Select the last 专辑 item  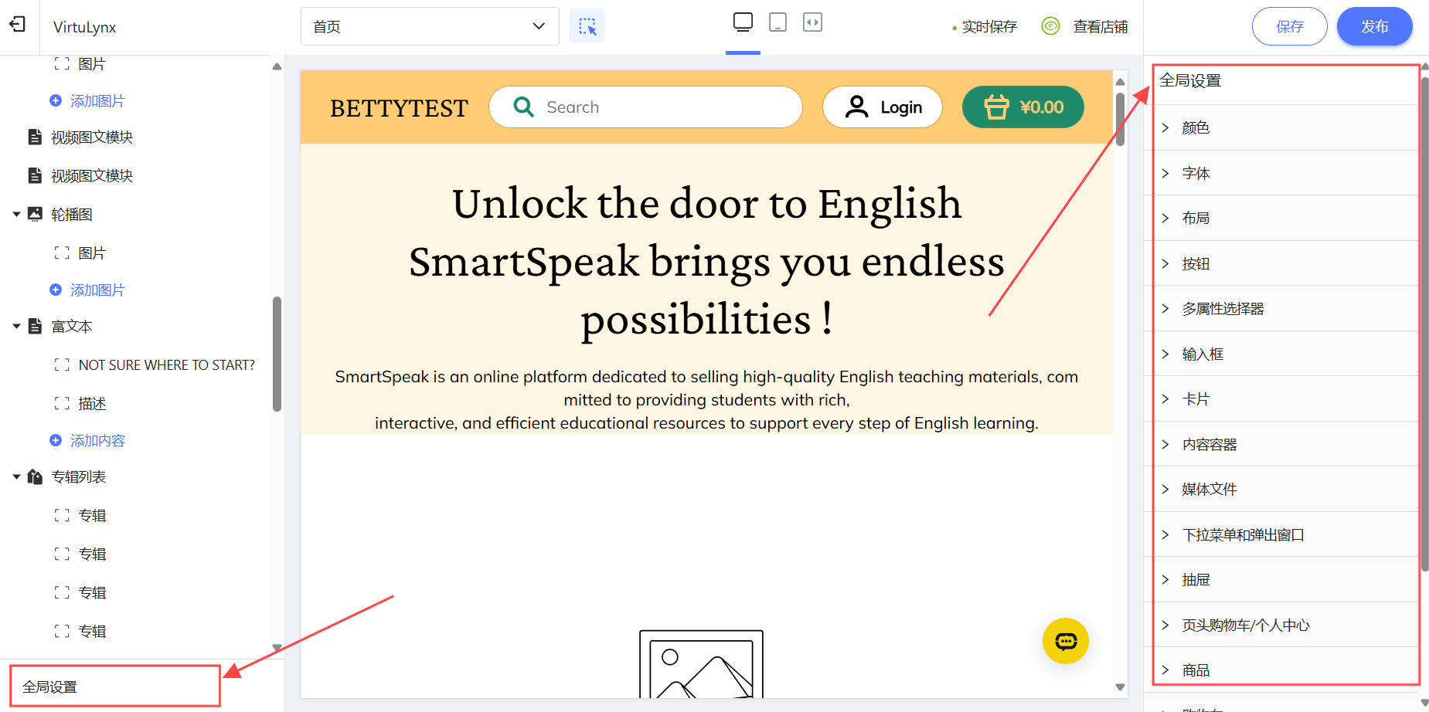92,631
